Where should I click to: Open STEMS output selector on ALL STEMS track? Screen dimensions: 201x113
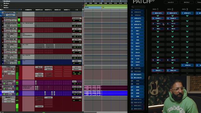point(77,61)
